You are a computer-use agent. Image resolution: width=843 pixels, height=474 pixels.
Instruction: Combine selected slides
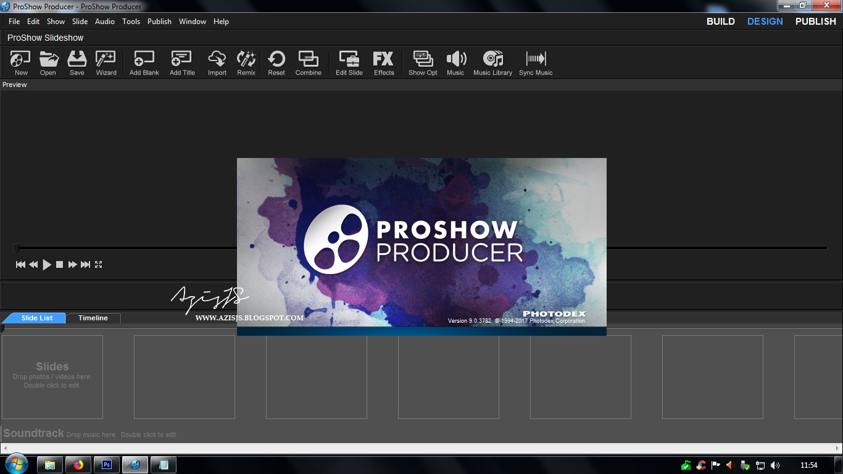click(309, 62)
